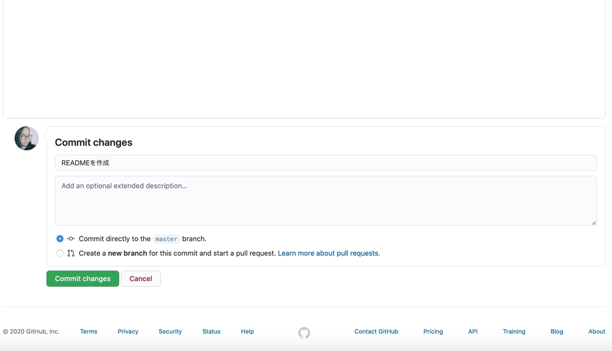
Task: Open Security footer link
Action: (x=170, y=331)
